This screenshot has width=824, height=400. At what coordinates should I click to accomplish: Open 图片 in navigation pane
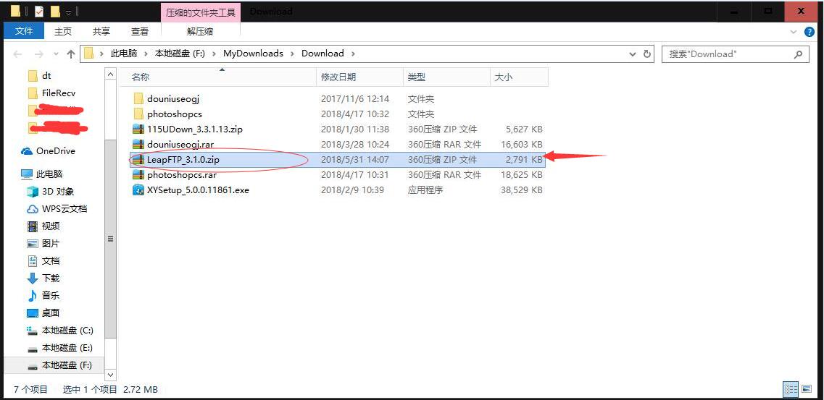point(51,243)
